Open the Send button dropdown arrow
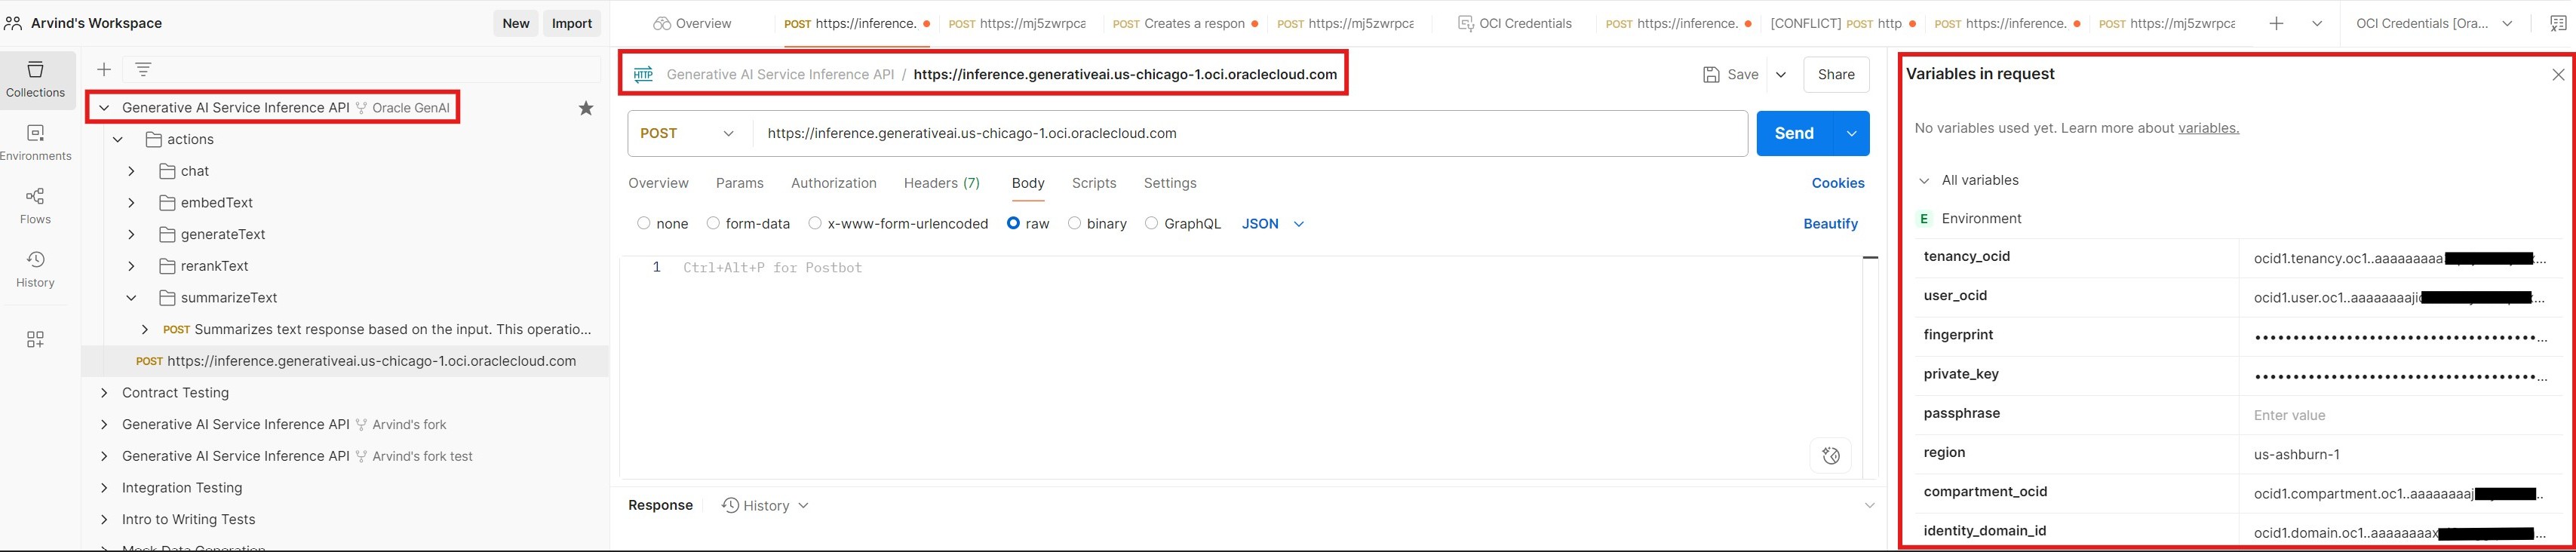 click(1851, 133)
